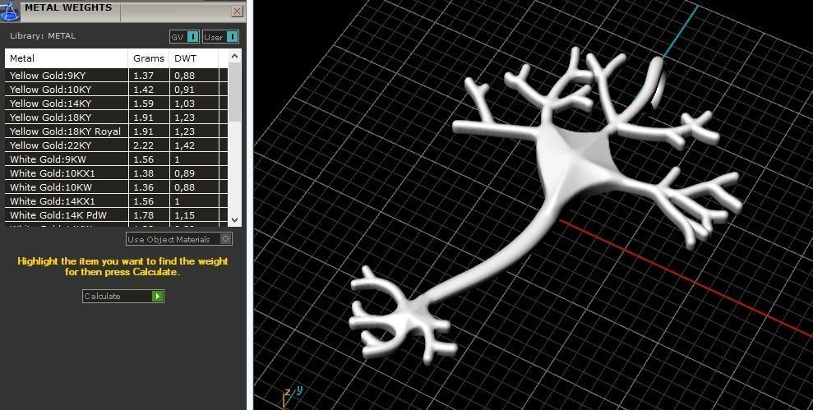Select the Yellow Gold:10KY row
The image size is (813, 410).
(x=116, y=90)
